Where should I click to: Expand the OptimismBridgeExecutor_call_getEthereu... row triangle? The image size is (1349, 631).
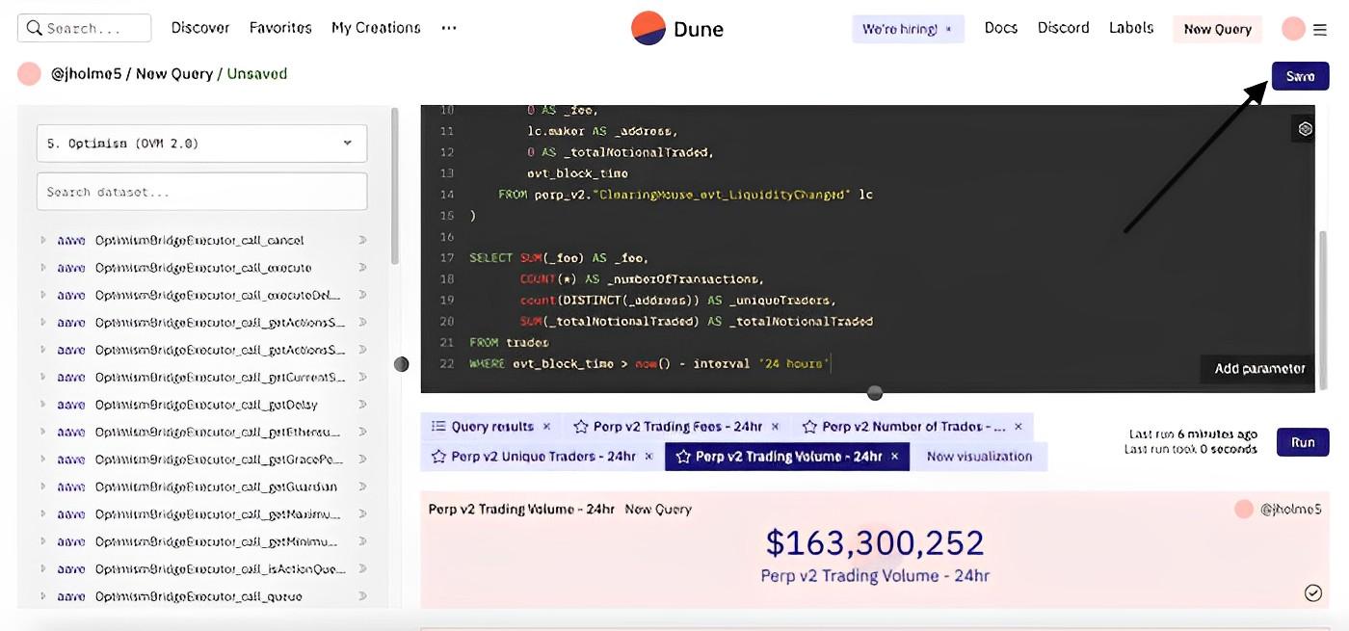(x=42, y=432)
